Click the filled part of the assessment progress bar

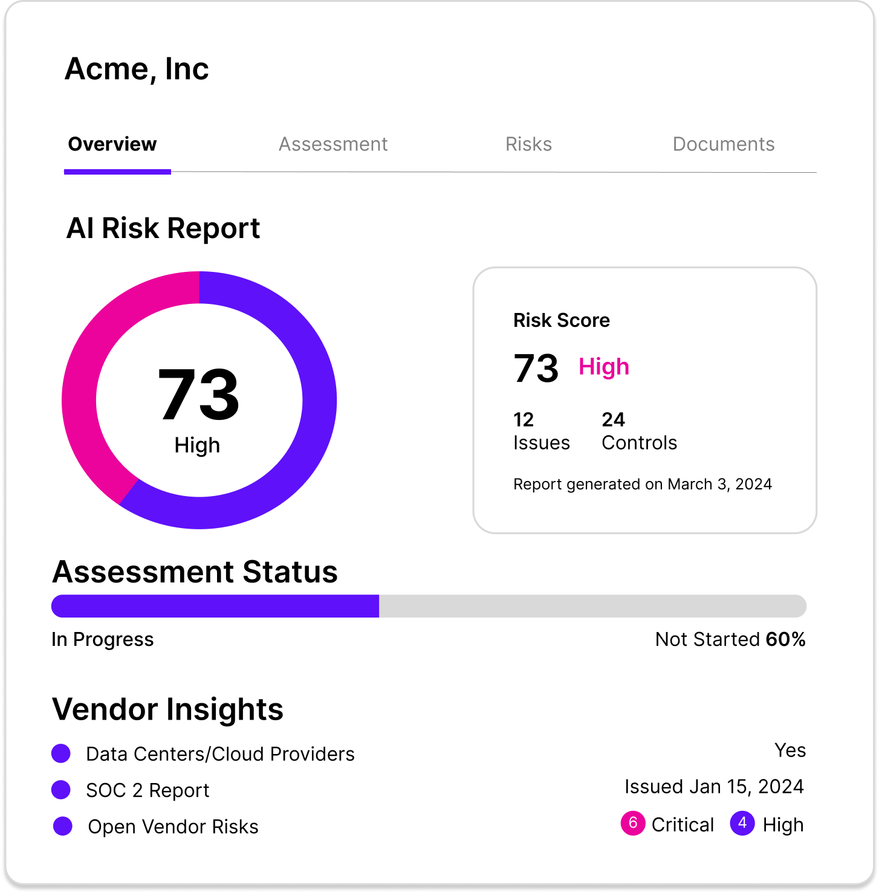[215, 606]
